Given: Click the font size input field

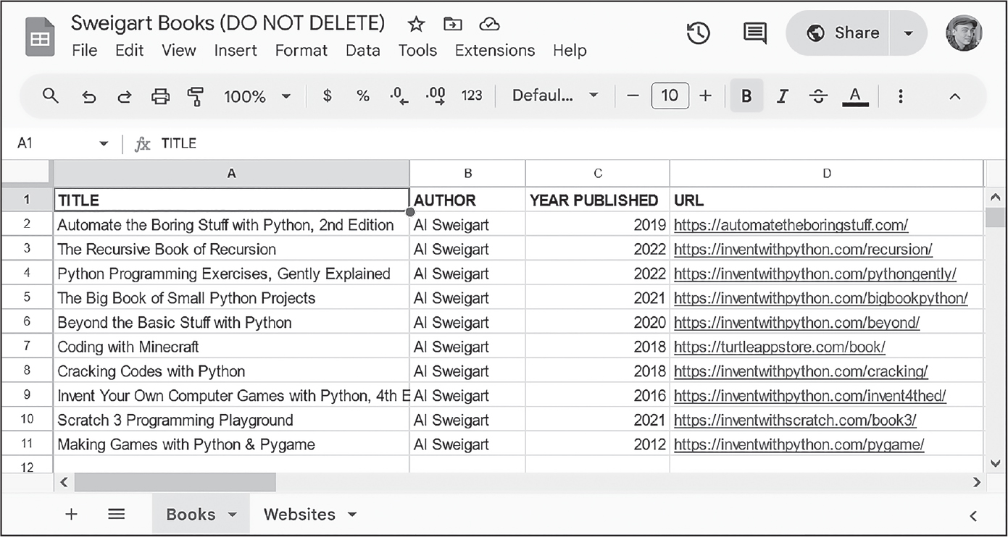Looking at the screenshot, I should (670, 96).
